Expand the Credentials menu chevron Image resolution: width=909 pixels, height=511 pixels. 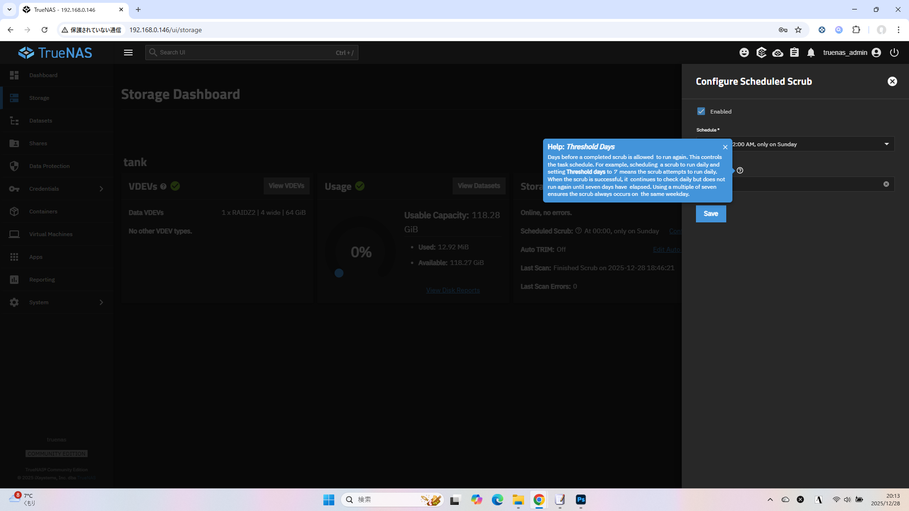(x=101, y=189)
